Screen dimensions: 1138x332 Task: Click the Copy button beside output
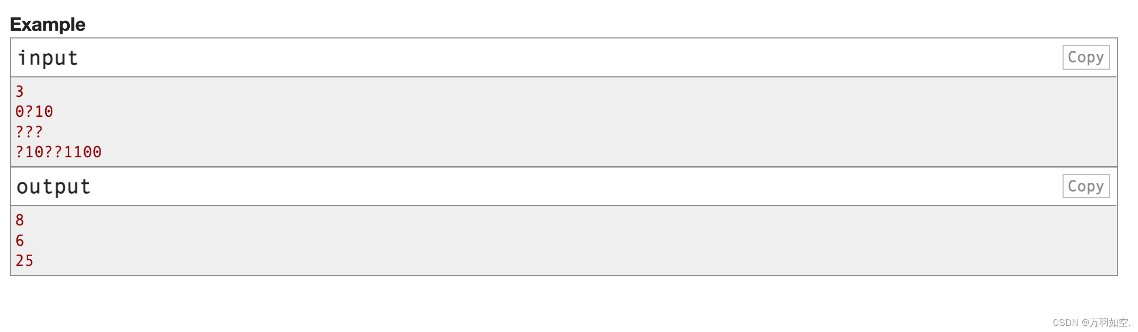point(1085,186)
